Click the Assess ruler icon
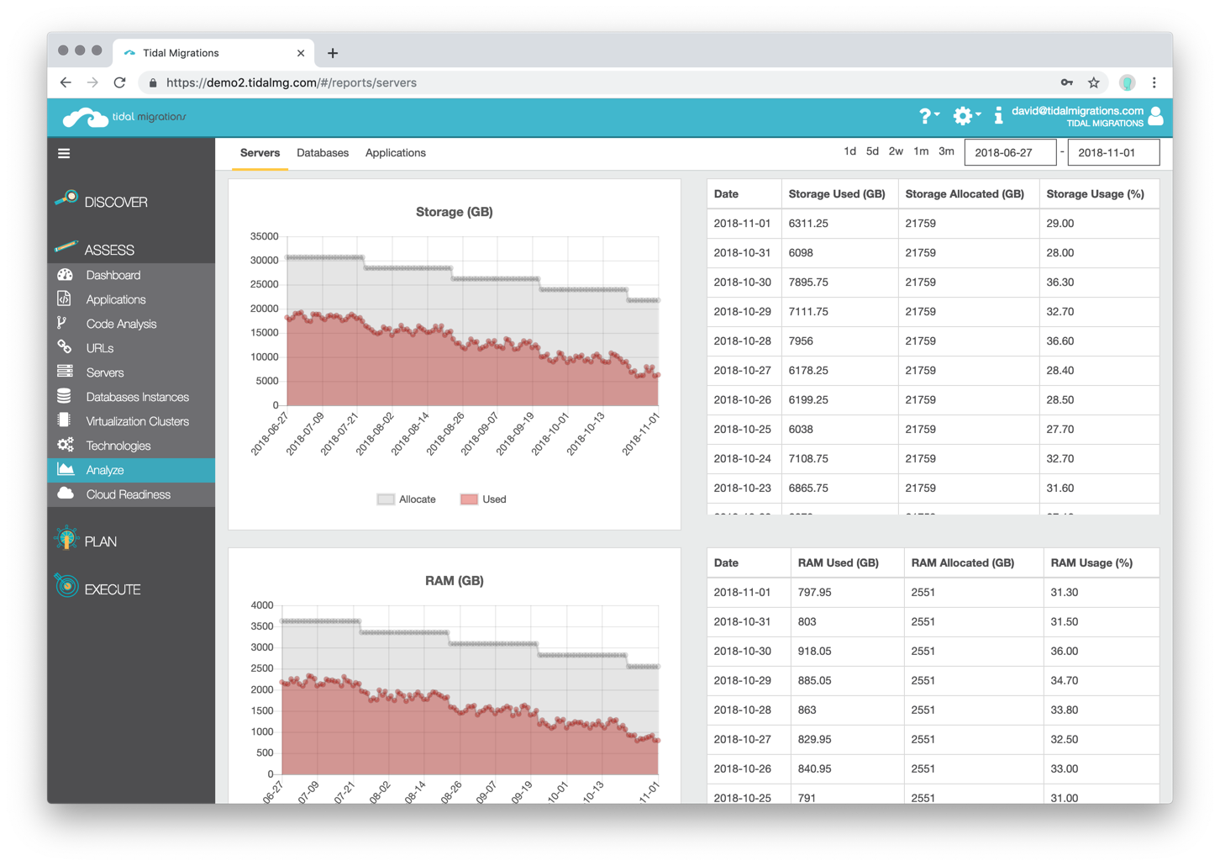Screen dimensions: 1220x866 [x=66, y=247]
